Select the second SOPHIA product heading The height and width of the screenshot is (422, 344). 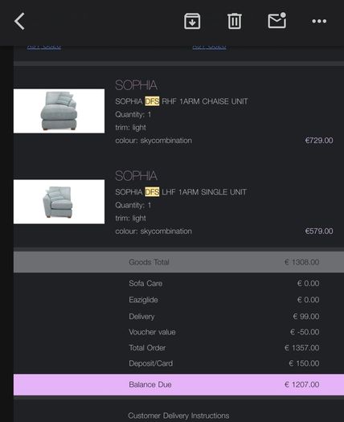(136, 176)
